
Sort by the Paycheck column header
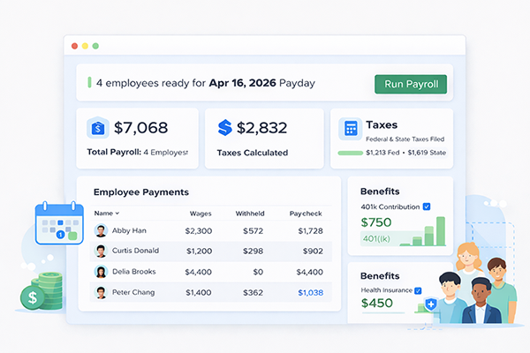point(306,213)
